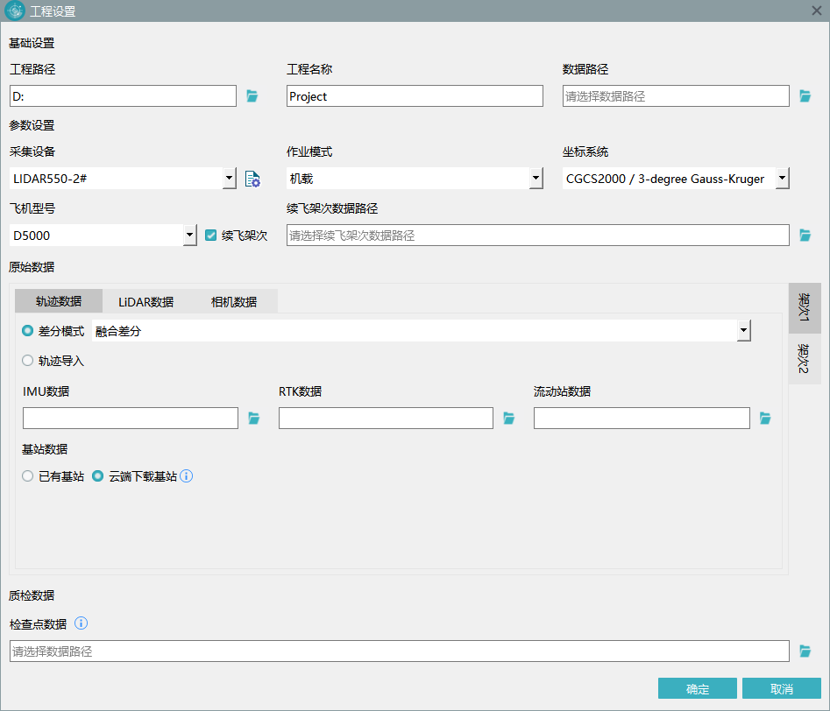Click folder icon for IMU数据 field
830x711 pixels.
[x=254, y=419]
